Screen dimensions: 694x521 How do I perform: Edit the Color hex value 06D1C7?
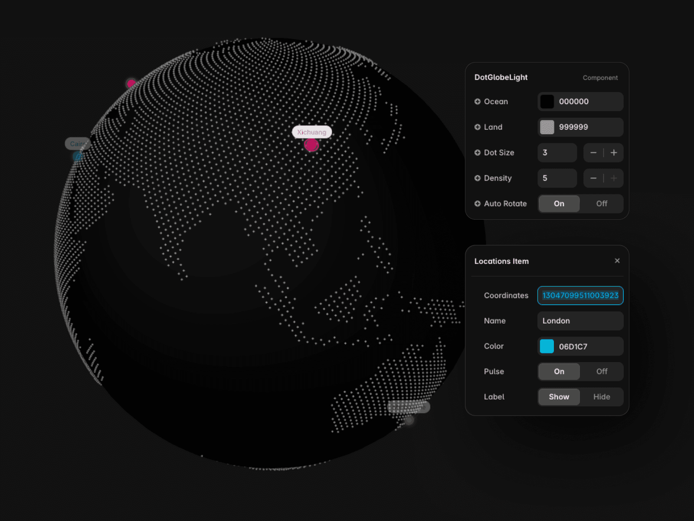pyautogui.click(x=573, y=346)
